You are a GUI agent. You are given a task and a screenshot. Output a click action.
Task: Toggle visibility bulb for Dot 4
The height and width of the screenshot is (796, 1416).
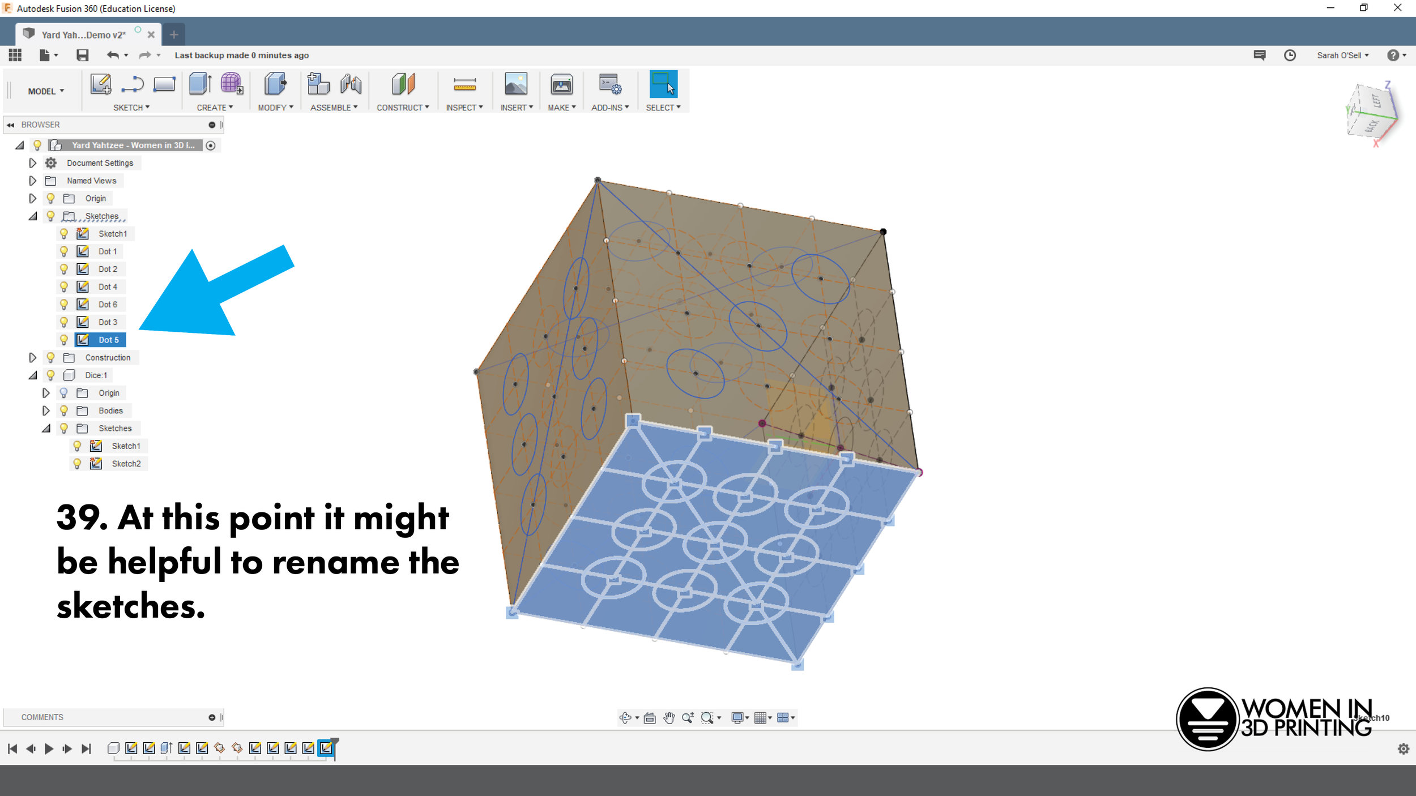(x=64, y=286)
